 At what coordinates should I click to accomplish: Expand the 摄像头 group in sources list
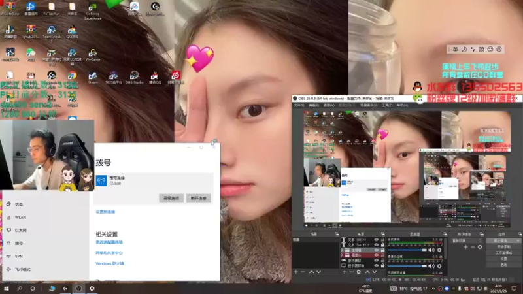click(x=342, y=255)
